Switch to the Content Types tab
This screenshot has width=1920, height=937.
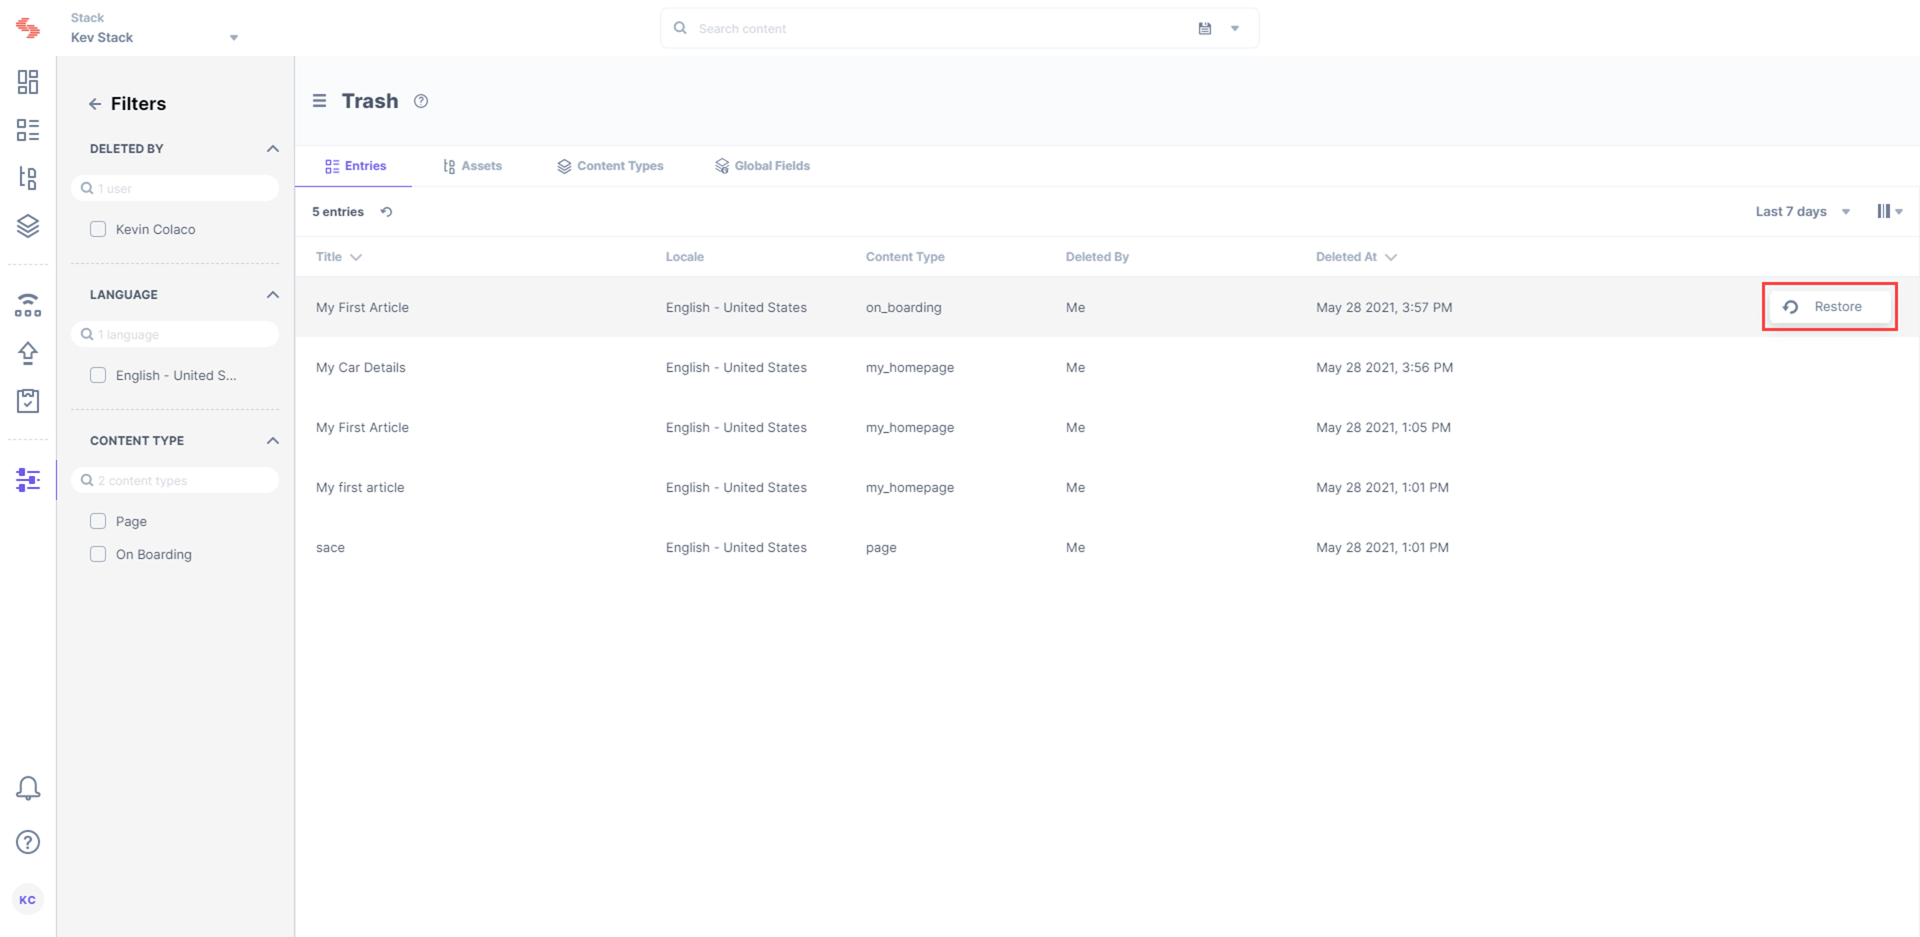point(609,165)
